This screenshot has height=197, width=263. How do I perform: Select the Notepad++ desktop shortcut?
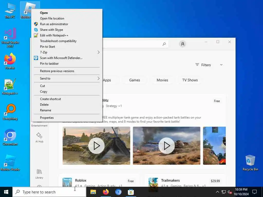tap(10, 87)
